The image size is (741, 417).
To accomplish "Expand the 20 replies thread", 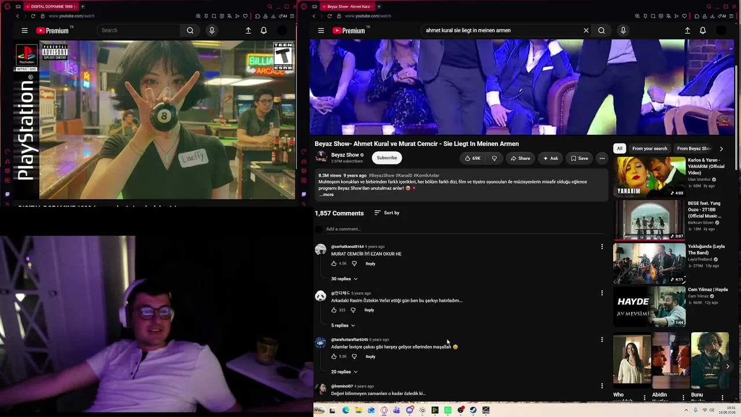I will [344, 372].
